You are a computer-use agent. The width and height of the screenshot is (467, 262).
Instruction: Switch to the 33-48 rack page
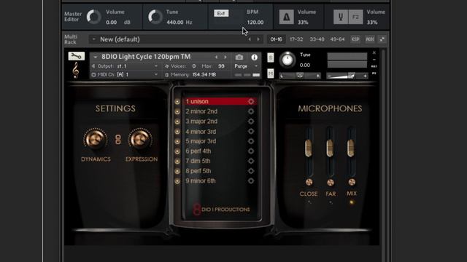(317, 39)
